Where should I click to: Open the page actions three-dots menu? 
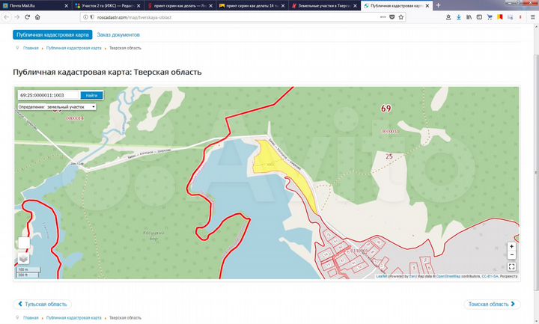[x=383, y=16]
